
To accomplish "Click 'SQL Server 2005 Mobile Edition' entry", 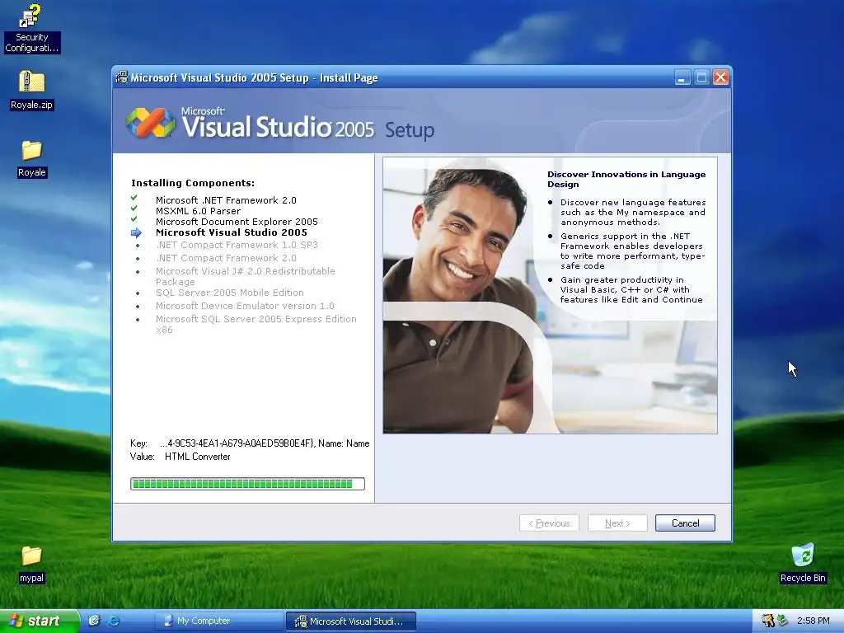I will point(230,293).
